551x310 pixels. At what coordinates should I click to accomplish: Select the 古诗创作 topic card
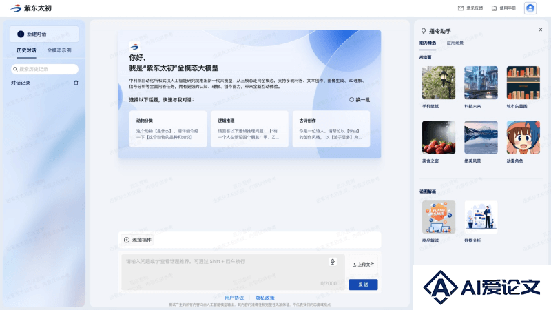click(331, 129)
